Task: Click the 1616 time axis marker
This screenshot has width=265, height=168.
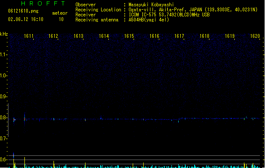Action: (x=154, y=36)
